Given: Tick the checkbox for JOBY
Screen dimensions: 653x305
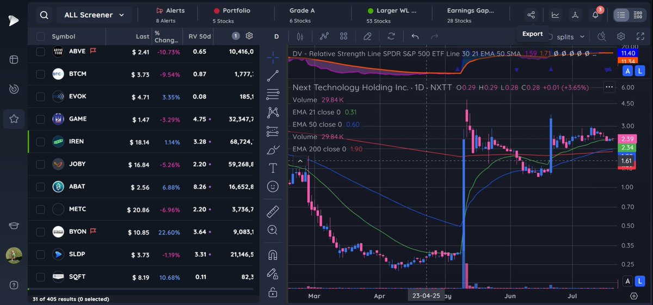Looking at the screenshot, I should click(x=41, y=164).
